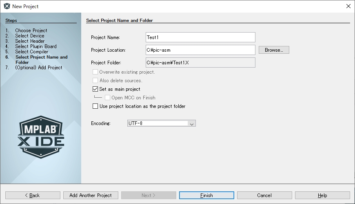Image resolution: width=355 pixels, height=204 pixels.
Task: Focus the Project Location text field
Action: (200, 50)
